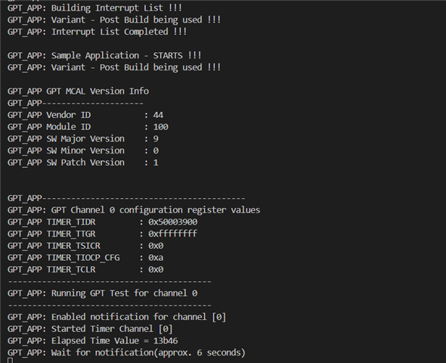The image size is (446, 363).
Task: Click the Elapsed Time Value 13b46
Action: (166, 341)
